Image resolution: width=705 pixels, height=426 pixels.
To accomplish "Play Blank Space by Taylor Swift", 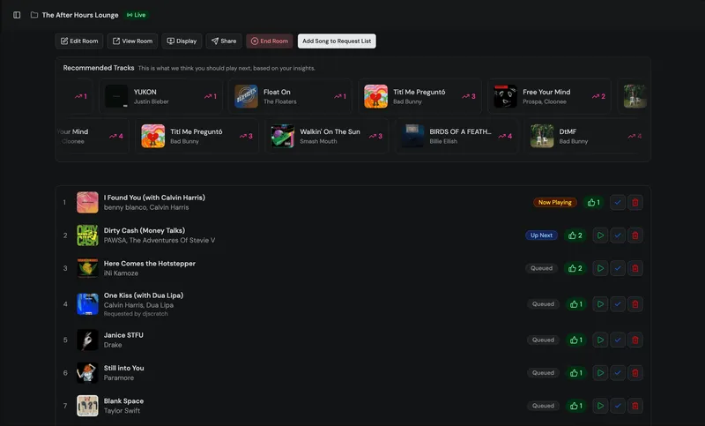I will pos(600,406).
